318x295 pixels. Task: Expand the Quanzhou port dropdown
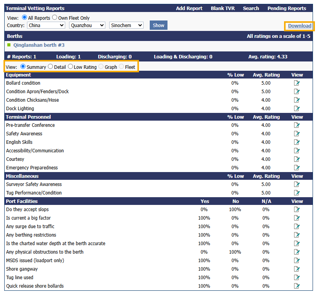(87, 26)
